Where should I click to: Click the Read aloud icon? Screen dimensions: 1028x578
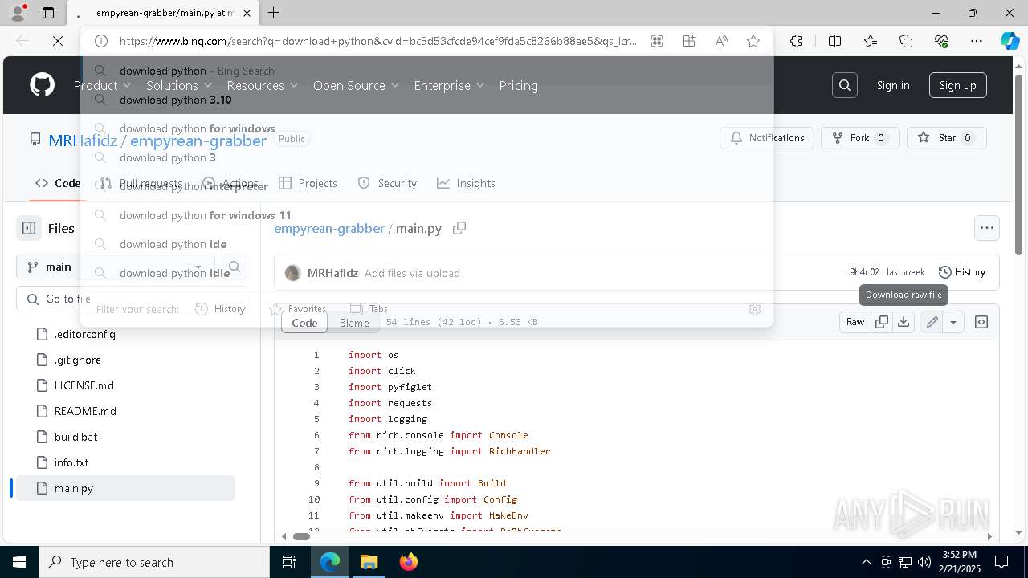click(x=721, y=41)
